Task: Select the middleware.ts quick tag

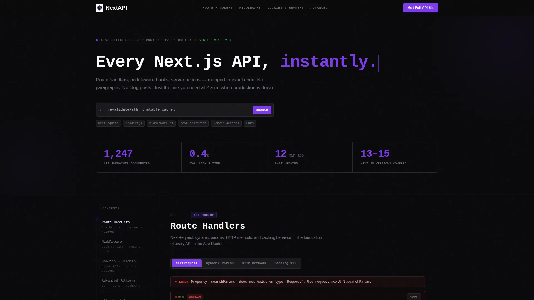Action: pyautogui.click(x=161, y=123)
